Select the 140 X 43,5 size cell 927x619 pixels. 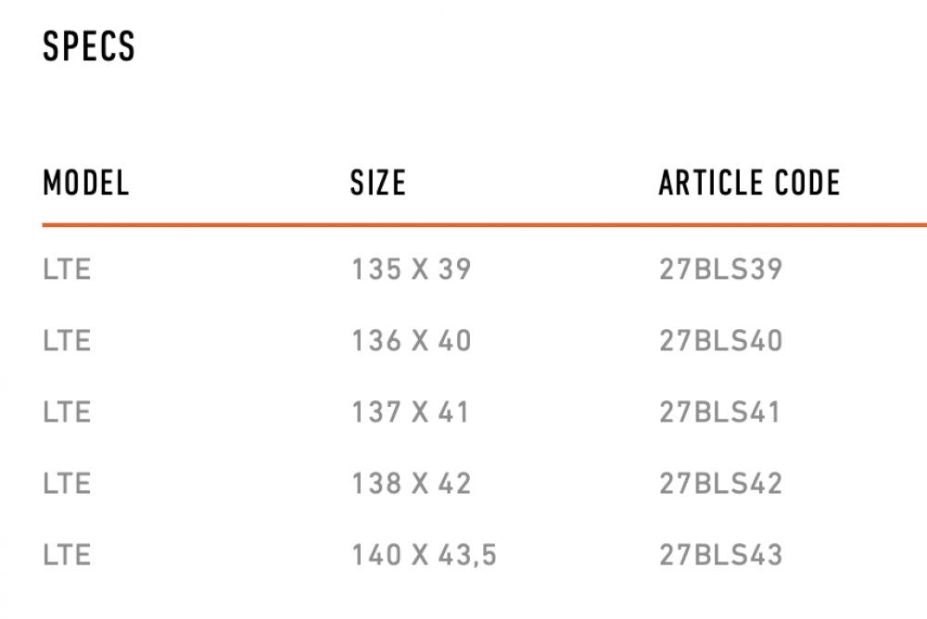[425, 555]
